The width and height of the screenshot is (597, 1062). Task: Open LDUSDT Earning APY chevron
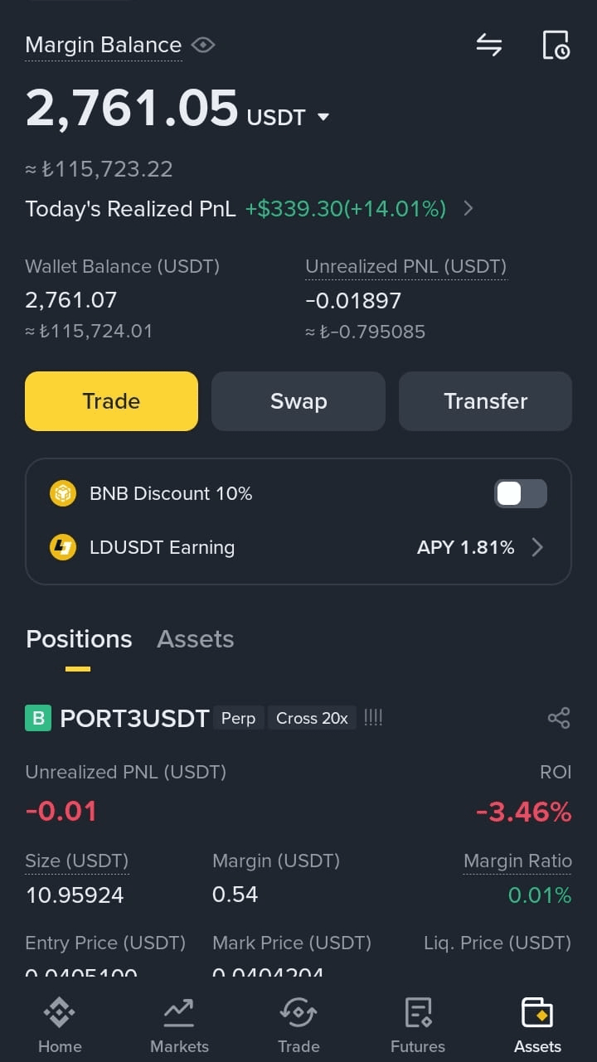[537, 547]
